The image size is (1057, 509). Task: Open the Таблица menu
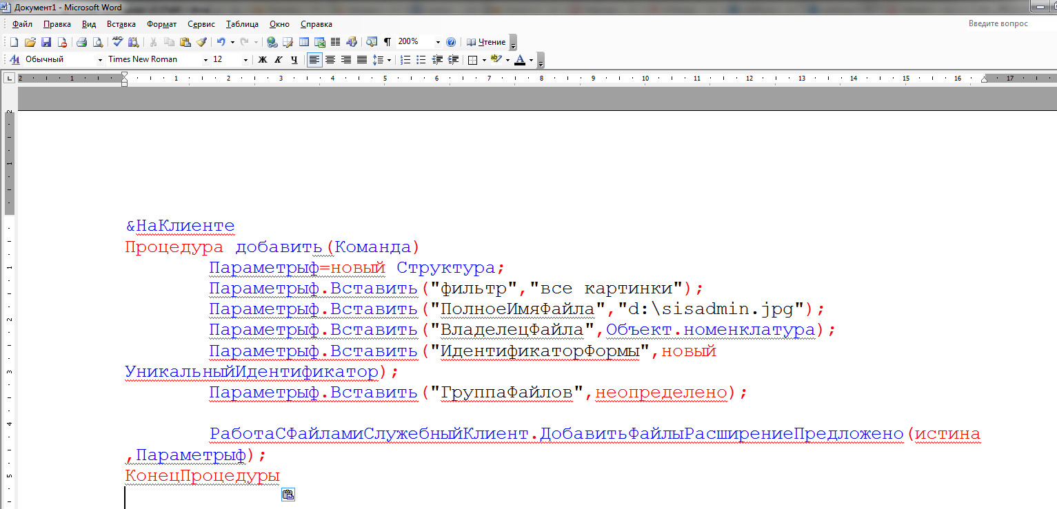tap(241, 24)
